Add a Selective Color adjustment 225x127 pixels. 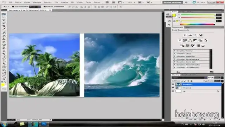pyautogui.click(x=203, y=46)
